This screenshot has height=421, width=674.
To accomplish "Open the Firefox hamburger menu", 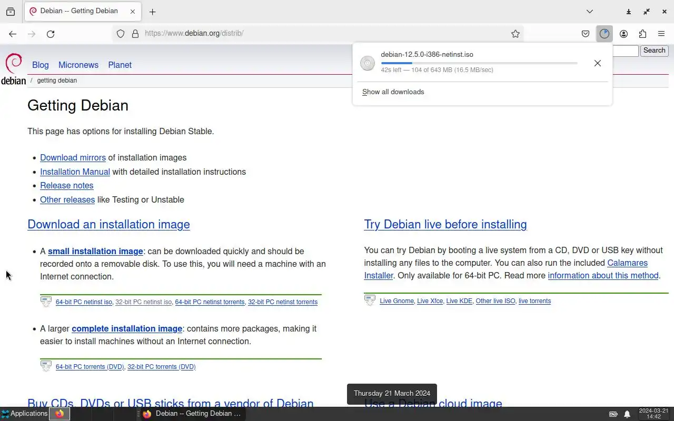I will tap(661, 34).
